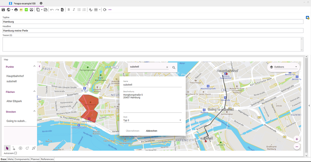Click the Übernehmen button
The height and width of the screenshot is (162, 311).
pos(133,131)
